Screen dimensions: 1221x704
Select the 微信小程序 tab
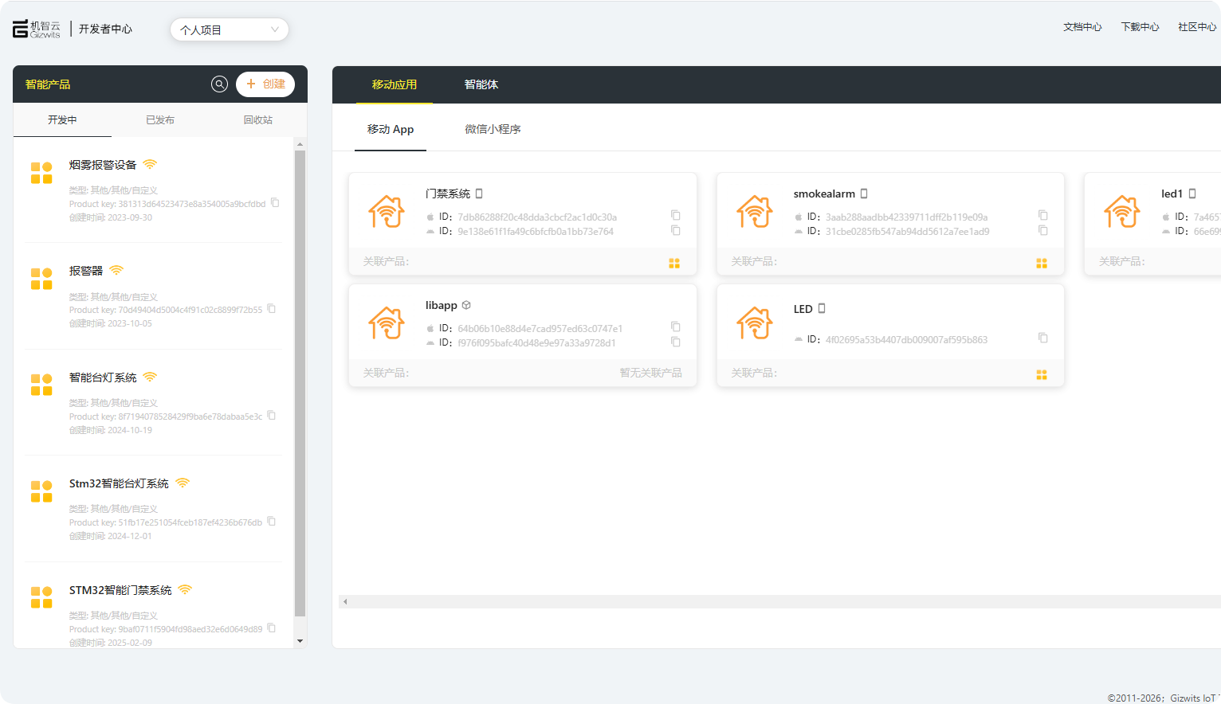pos(493,129)
